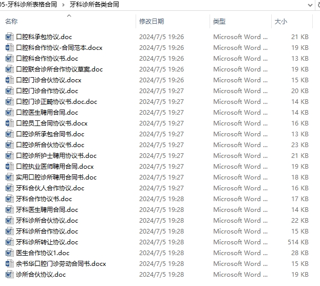Screen dimensions: 320x286
Task: Expand the breadcrumb chevron before 牙科诊所各类合同
Action: pos(63,5)
